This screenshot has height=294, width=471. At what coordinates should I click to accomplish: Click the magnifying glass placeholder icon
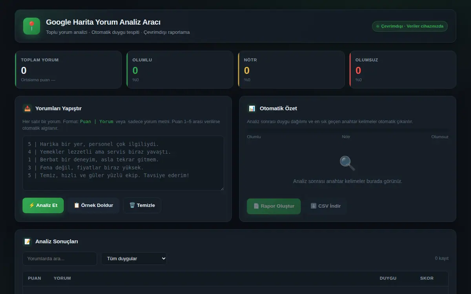coord(347,163)
